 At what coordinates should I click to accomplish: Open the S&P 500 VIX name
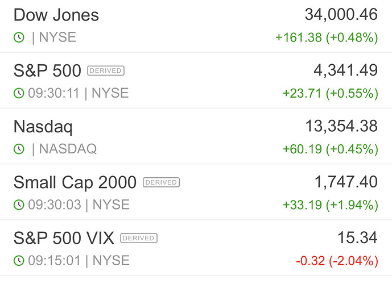(64, 238)
